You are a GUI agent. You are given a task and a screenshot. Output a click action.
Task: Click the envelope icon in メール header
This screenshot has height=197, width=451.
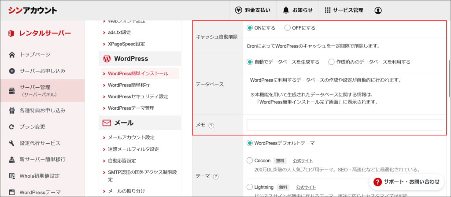(107, 123)
